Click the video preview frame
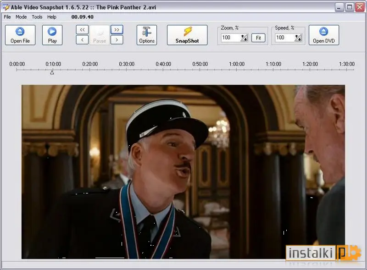 point(183,172)
